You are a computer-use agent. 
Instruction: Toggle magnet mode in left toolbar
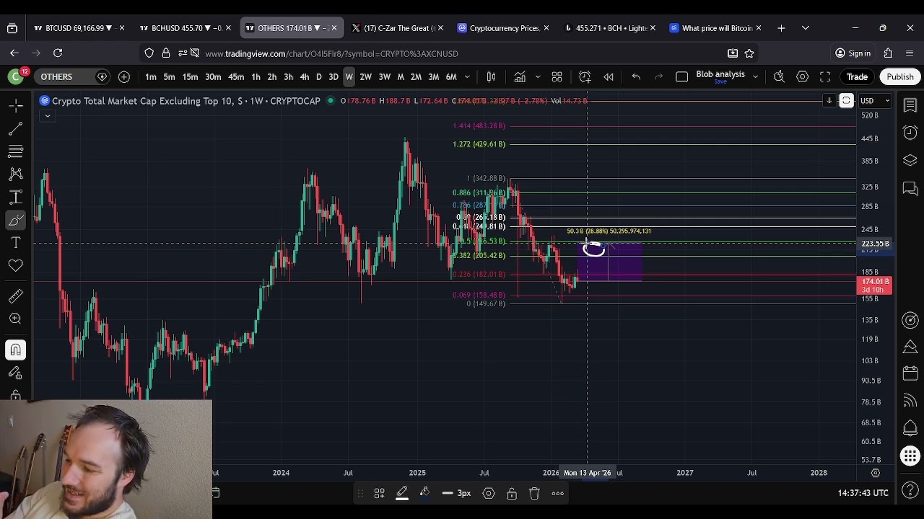point(15,350)
